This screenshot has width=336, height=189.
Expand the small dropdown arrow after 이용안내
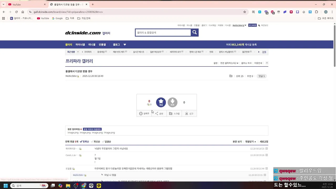click(x=267, y=63)
